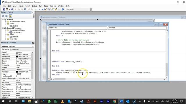Click the Enabled property True value
186x104 pixels.
(x=24, y=67)
